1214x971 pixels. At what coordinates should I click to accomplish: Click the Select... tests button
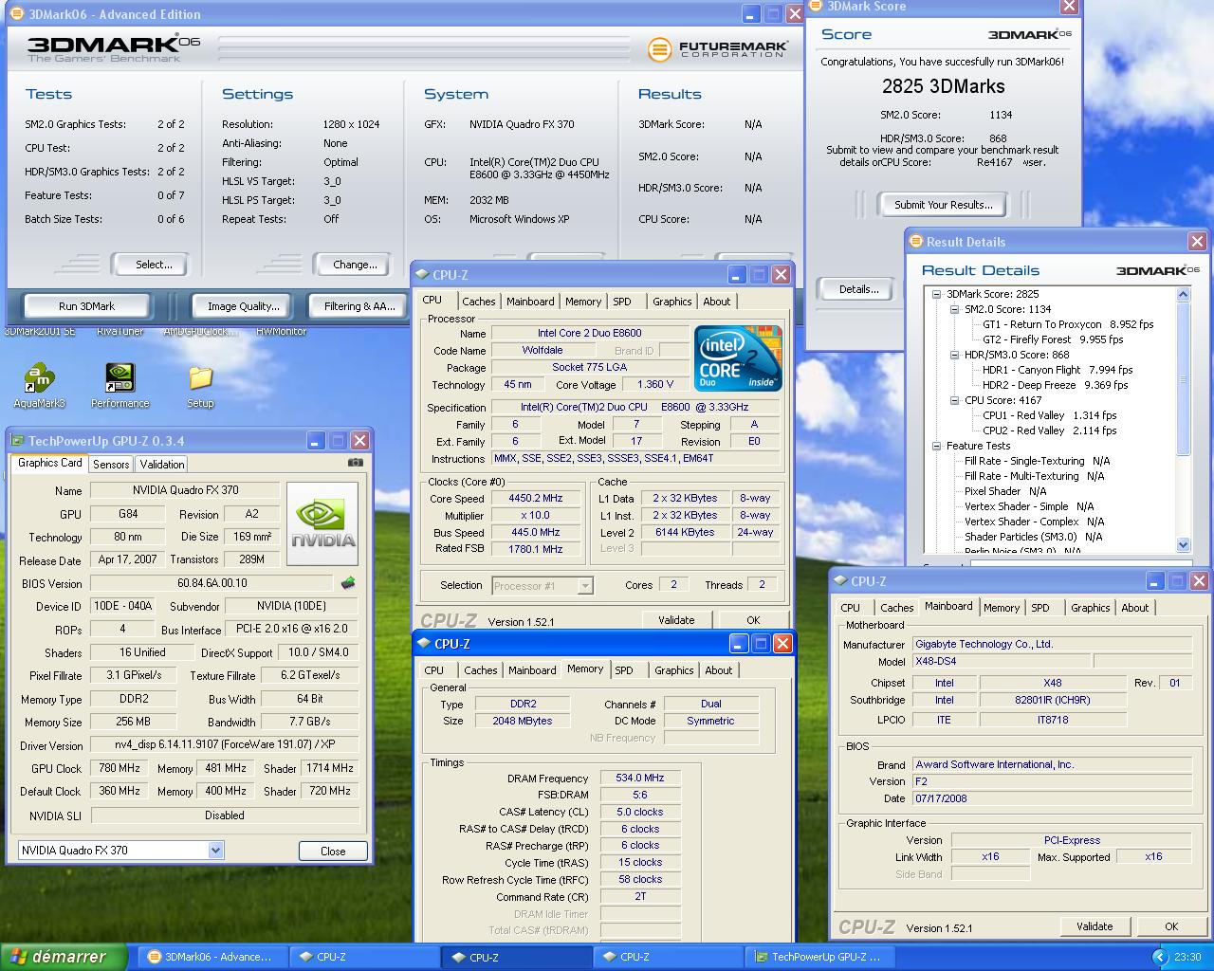tap(154, 265)
